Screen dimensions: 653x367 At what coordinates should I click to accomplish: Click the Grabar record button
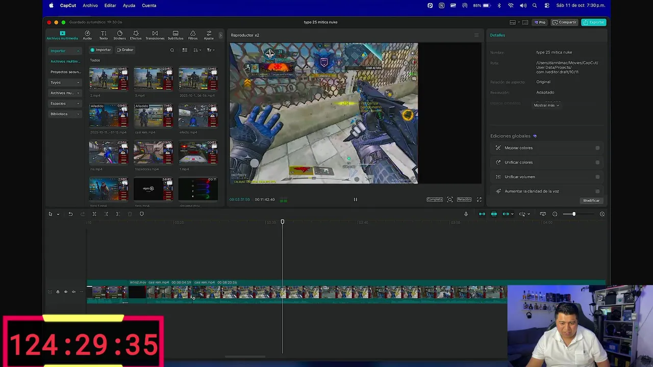coord(125,50)
